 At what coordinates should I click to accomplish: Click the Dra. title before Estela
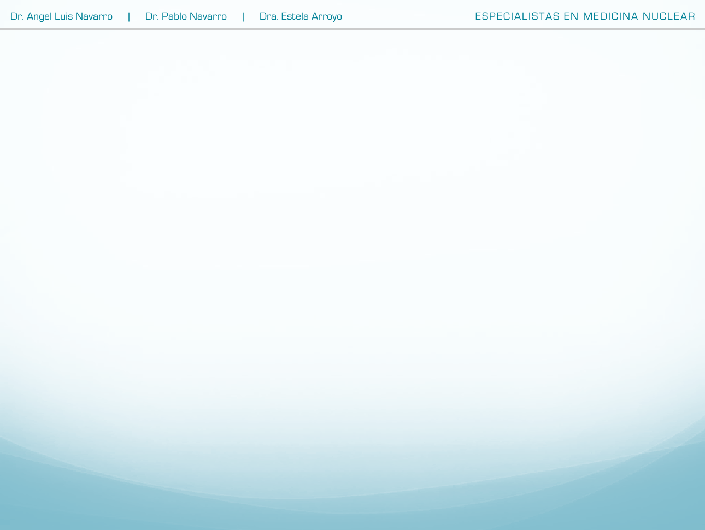(269, 16)
